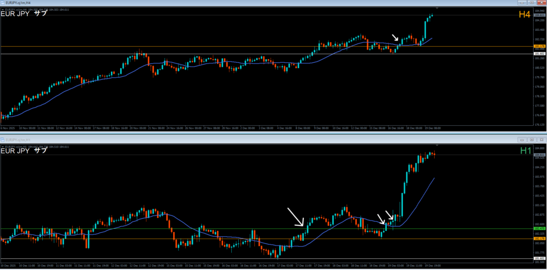The width and height of the screenshot is (547, 270).
Task: Click the EUR JPY サブ label in the H1 chart
Action: click(24, 151)
